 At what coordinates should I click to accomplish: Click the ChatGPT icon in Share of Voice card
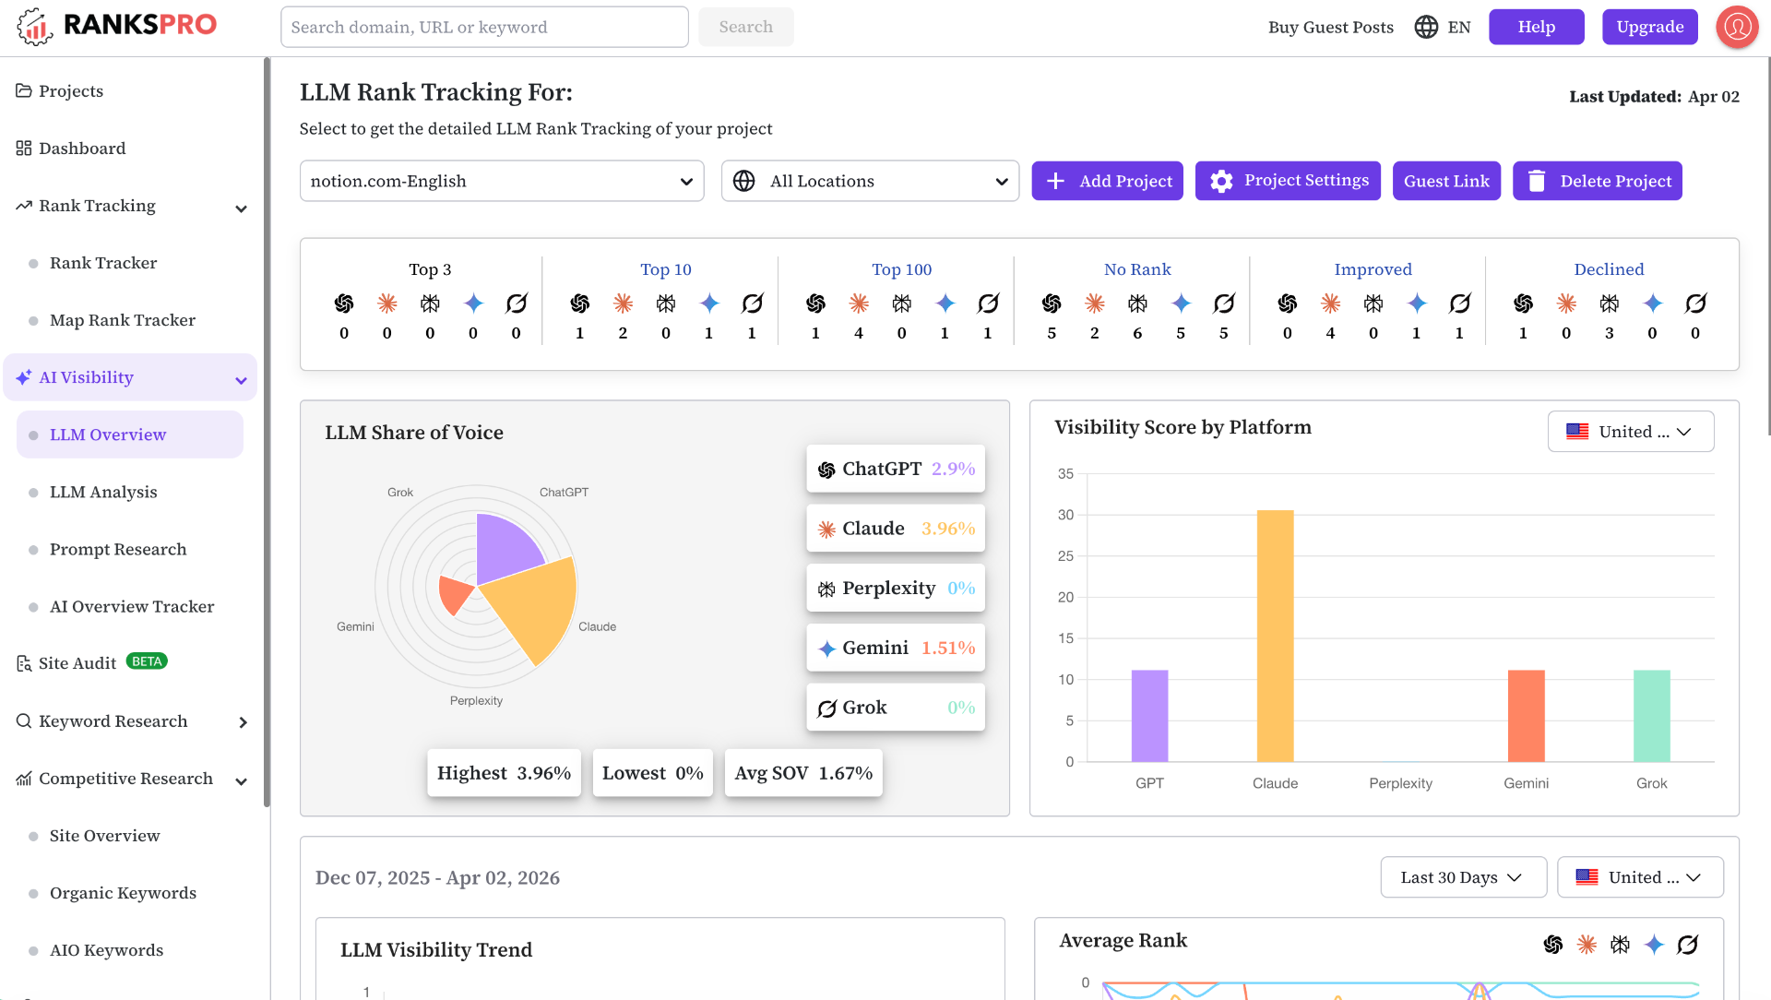pos(826,470)
